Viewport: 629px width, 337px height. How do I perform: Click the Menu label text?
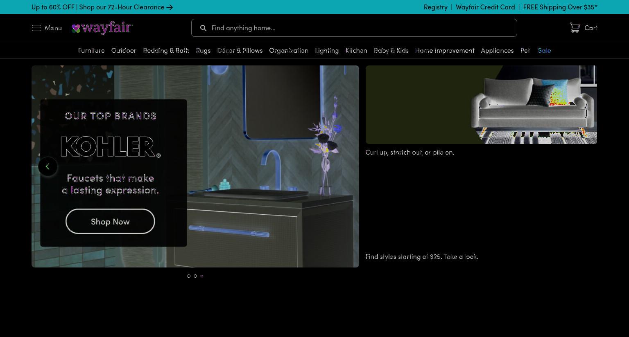(53, 28)
